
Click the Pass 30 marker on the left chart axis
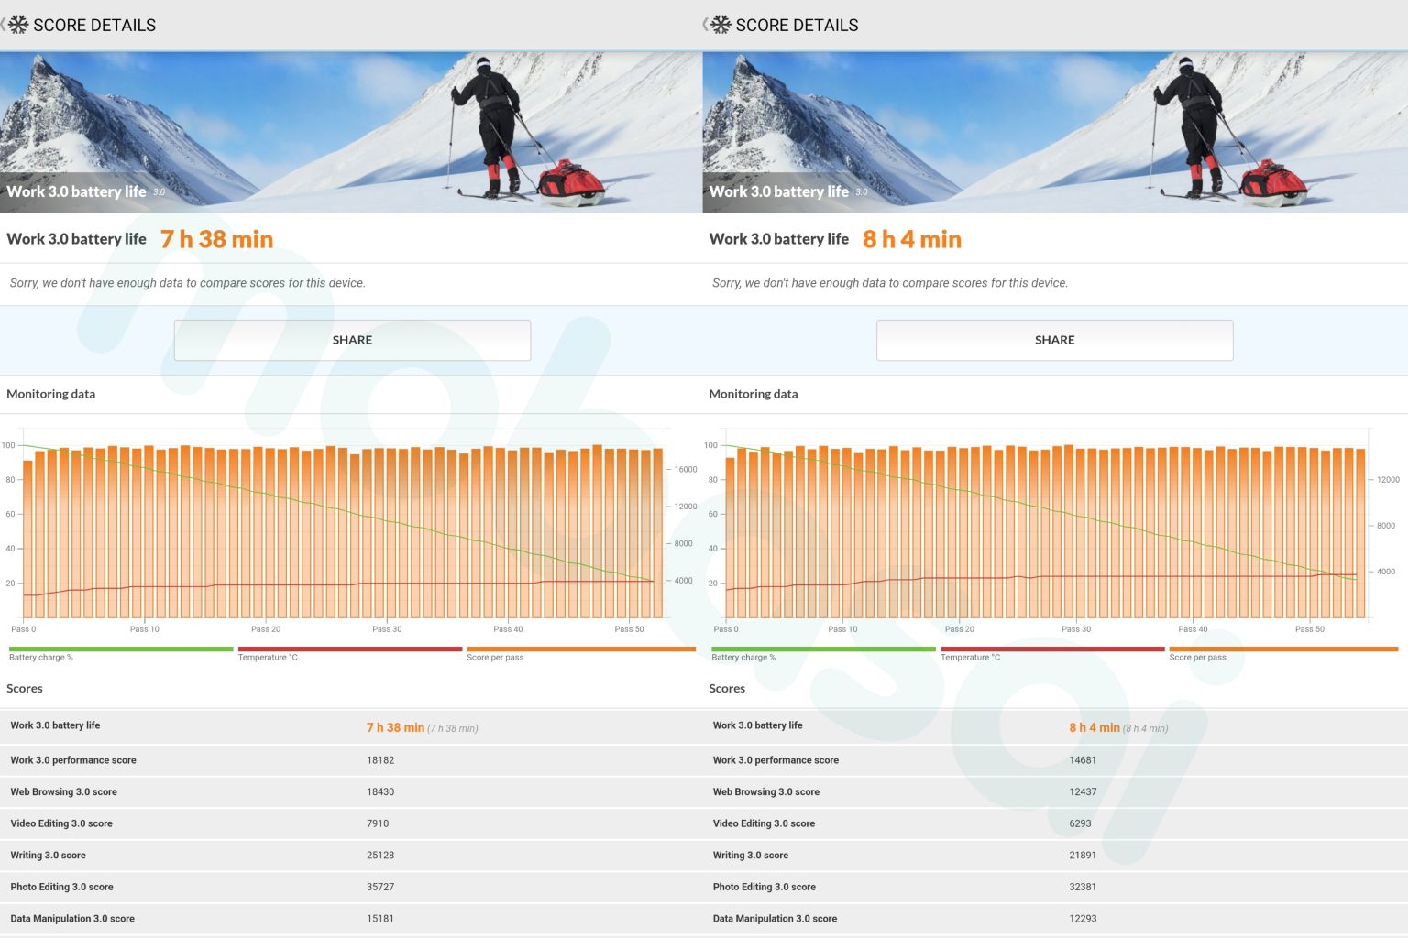387,629
